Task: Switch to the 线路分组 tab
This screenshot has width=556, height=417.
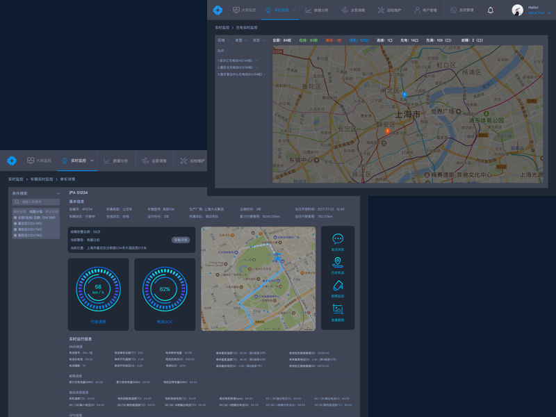Action: pyautogui.click(x=36, y=212)
